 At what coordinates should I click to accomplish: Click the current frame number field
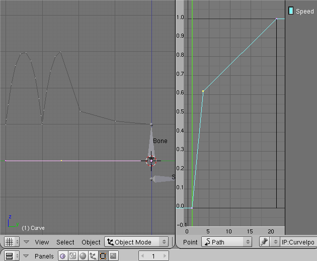point(153,256)
